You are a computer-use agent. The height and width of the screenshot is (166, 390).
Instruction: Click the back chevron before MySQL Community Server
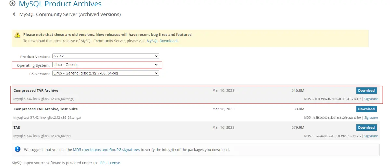(14, 14)
